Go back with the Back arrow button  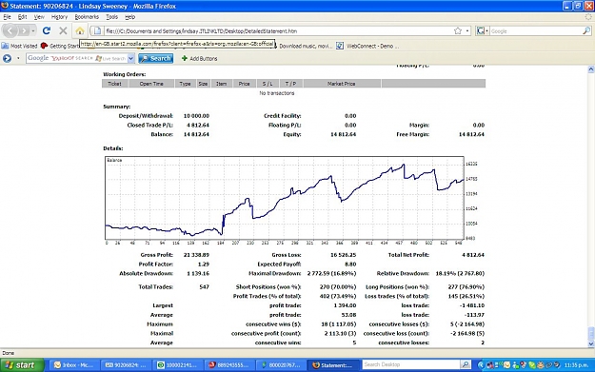(10, 30)
